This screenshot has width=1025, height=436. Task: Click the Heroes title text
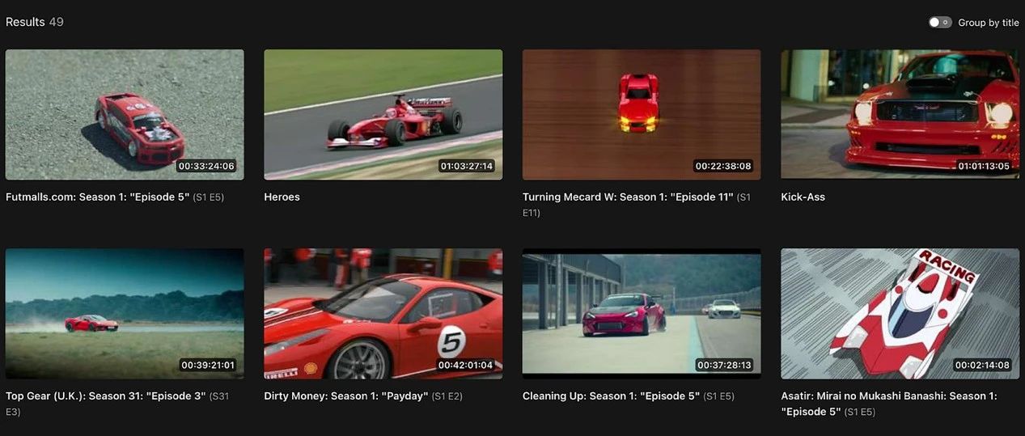[282, 197]
